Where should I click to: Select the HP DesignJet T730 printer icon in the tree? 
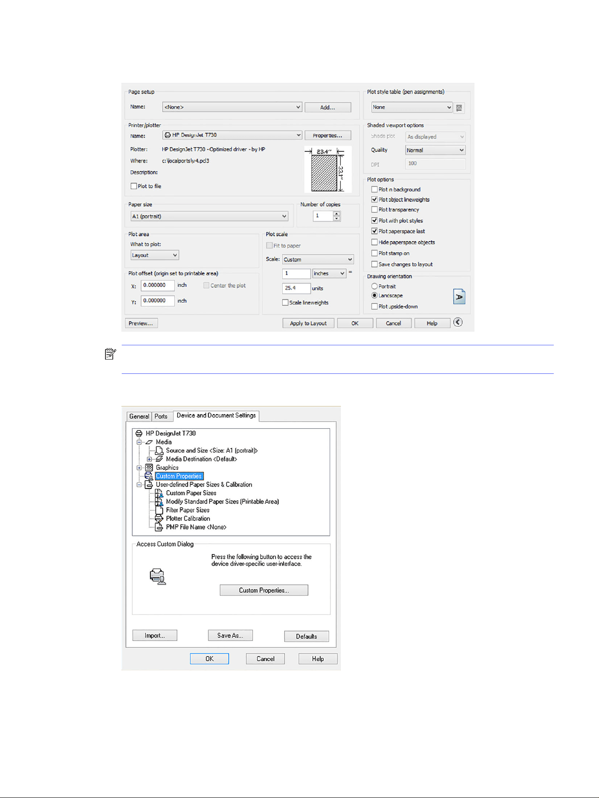tap(139, 434)
